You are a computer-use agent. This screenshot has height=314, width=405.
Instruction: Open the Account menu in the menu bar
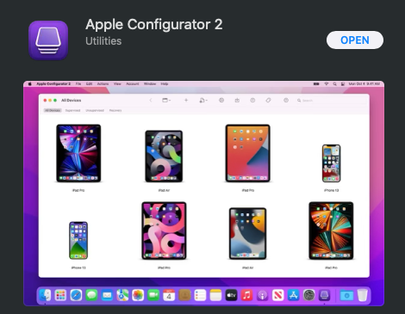tap(133, 83)
